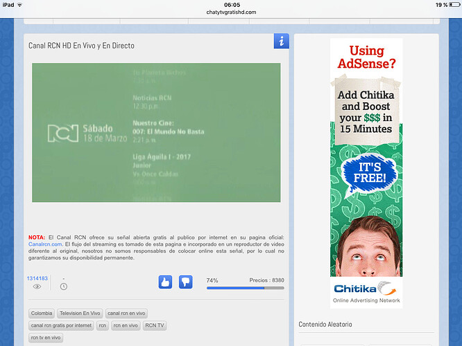Viewport: 462px width, 346px height.
Task: Click the view count 1314183
Action: (x=37, y=278)
